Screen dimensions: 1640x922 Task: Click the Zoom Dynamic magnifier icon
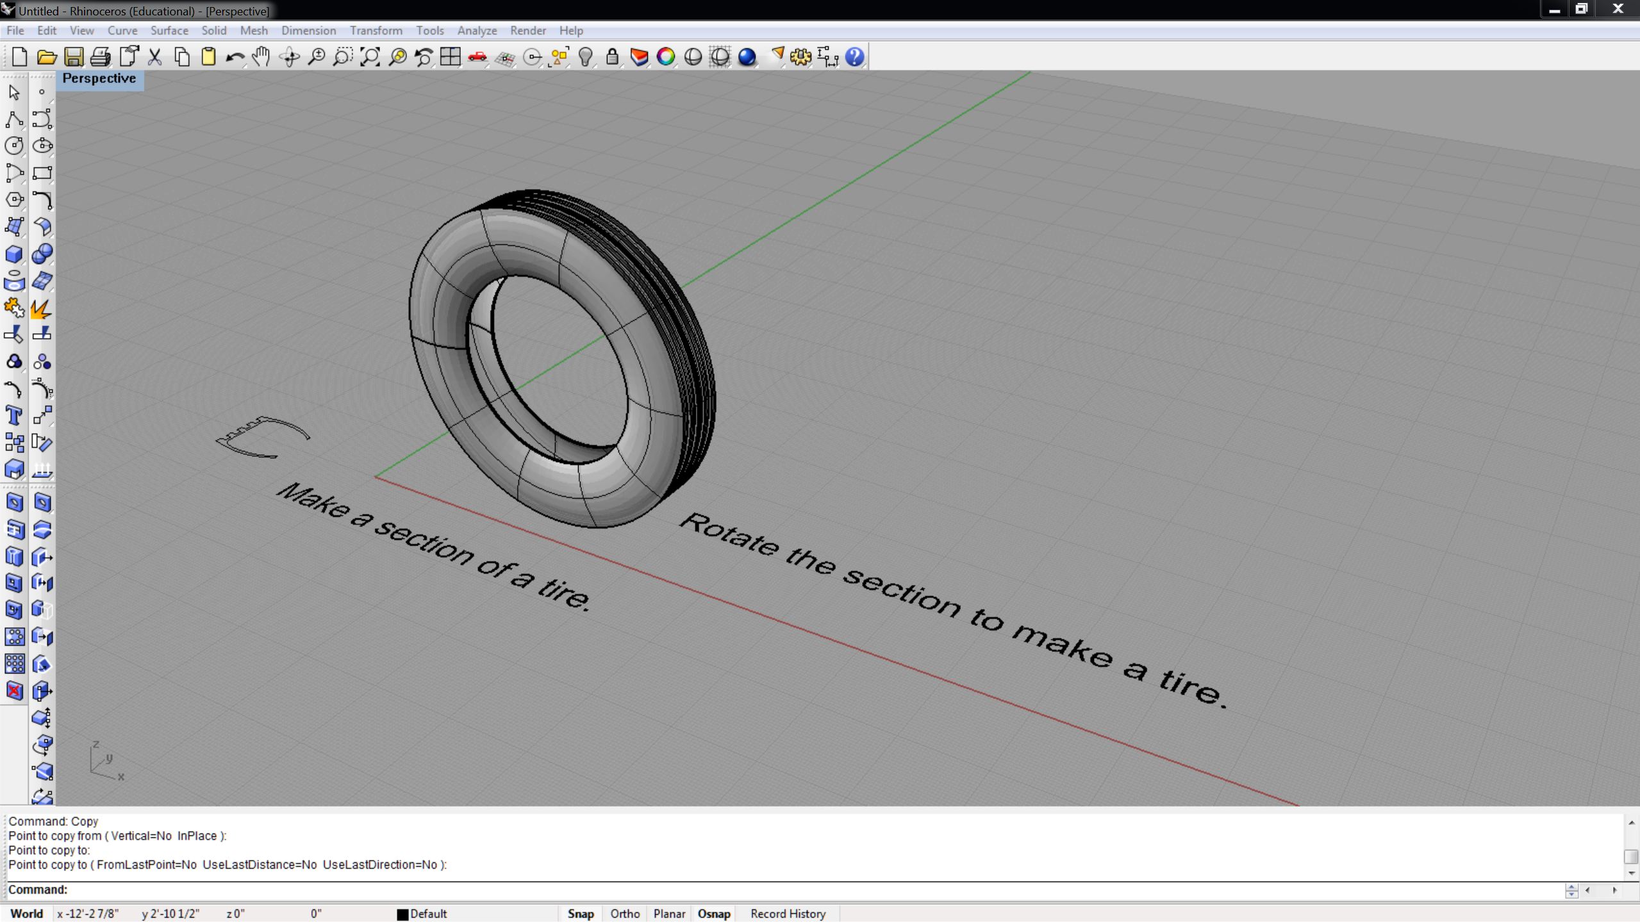[316, 57]
